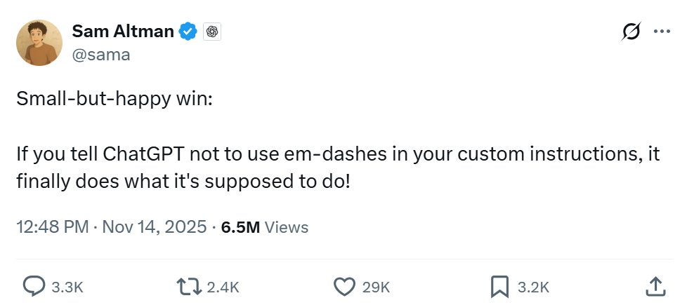The height and width of the screenshot is (305, 687).
Task: Click the 'Small-but-happy win:' text line
Action: click(114, 100)
